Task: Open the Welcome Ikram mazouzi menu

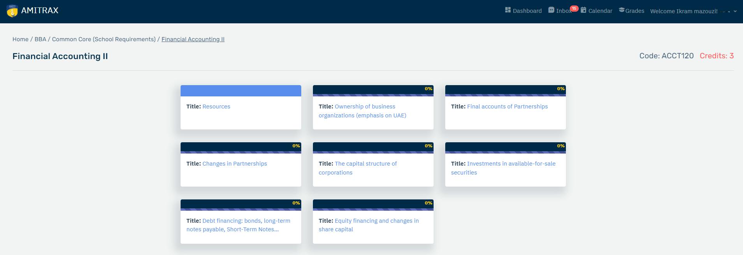Action: [x=683, y=11]
